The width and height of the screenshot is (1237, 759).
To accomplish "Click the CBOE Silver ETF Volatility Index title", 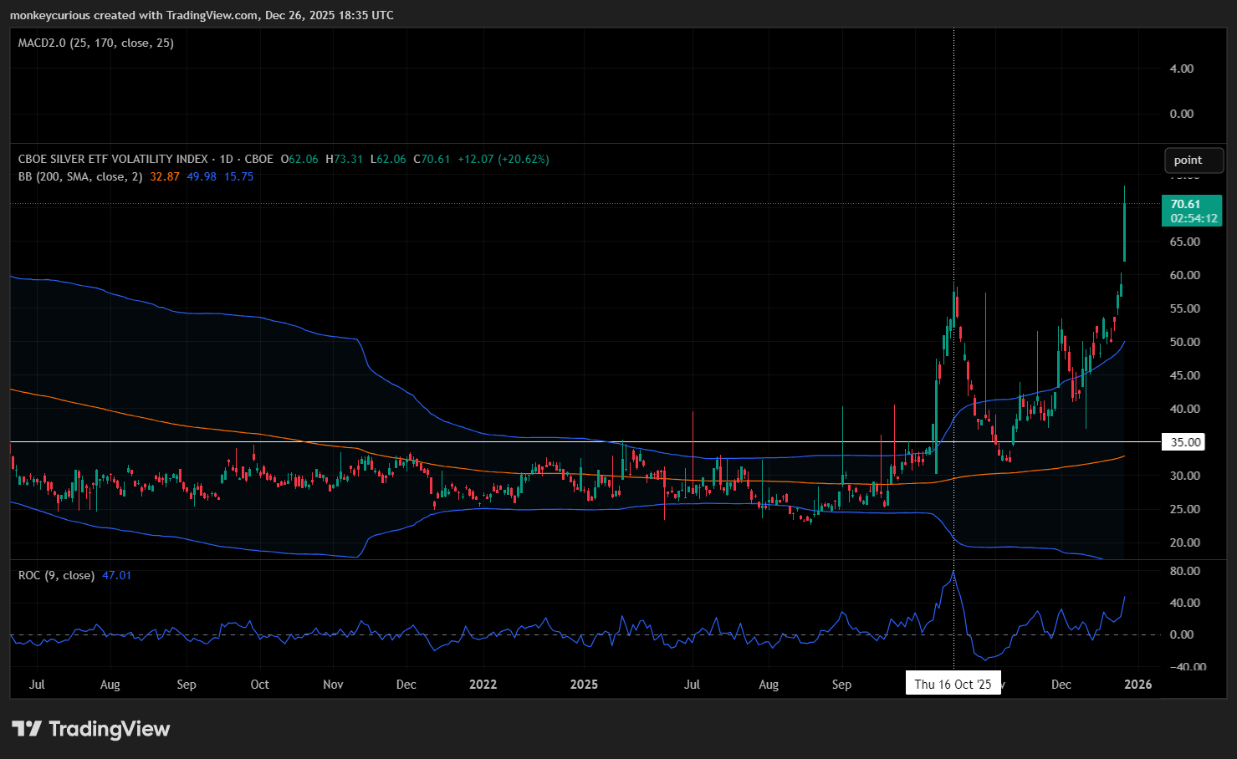I will (113, 159).
